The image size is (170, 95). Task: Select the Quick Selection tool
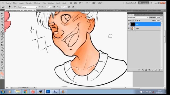tap(2, 22)
